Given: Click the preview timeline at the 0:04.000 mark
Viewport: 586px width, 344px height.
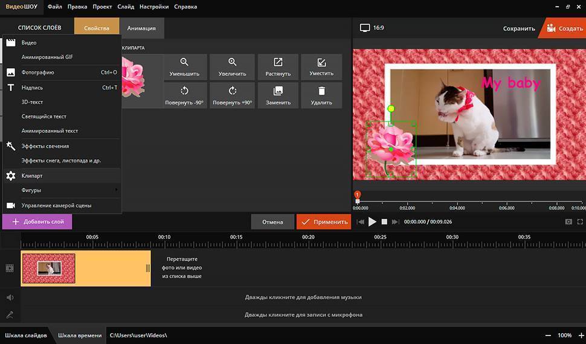Looking at the screenshot, I should click(x=457, y=202).
